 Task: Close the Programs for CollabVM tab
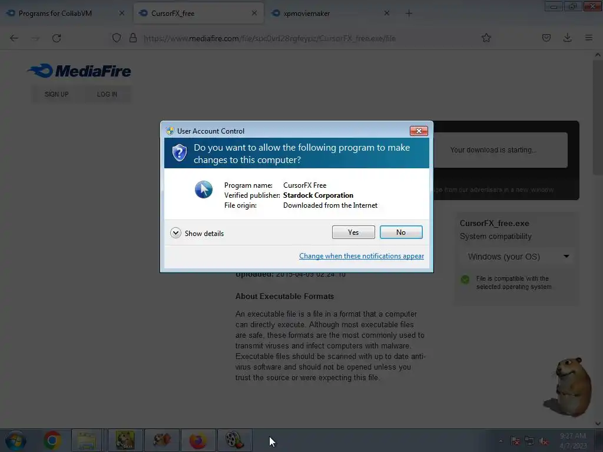pos(121,14)
